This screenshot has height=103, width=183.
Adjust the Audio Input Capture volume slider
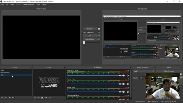pyautogui.click(x=94, y=76)
